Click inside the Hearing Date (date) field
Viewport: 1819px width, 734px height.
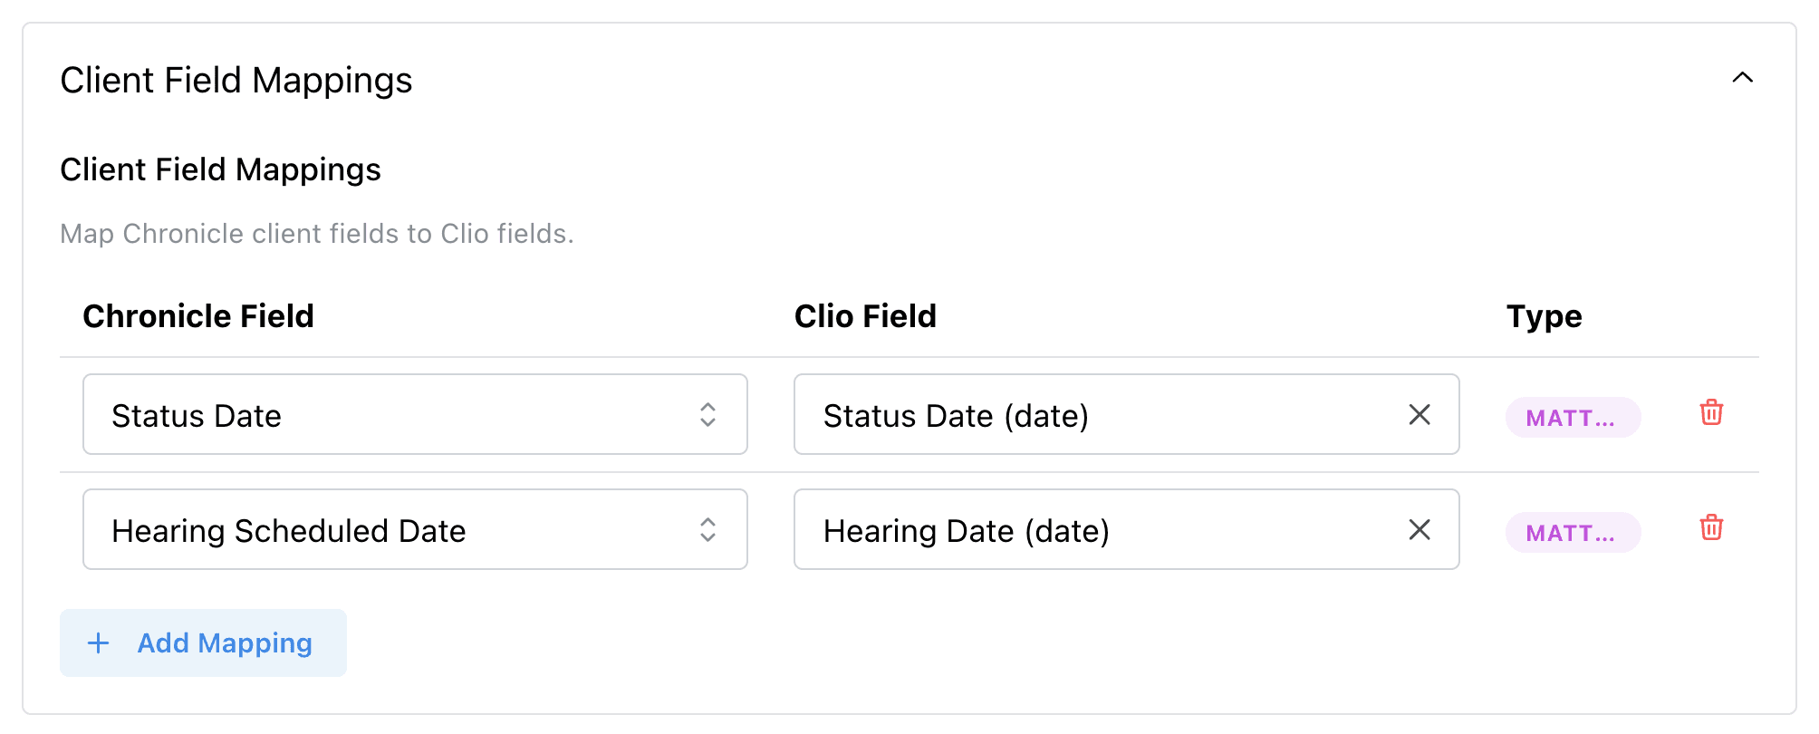tap(1042, 530)
